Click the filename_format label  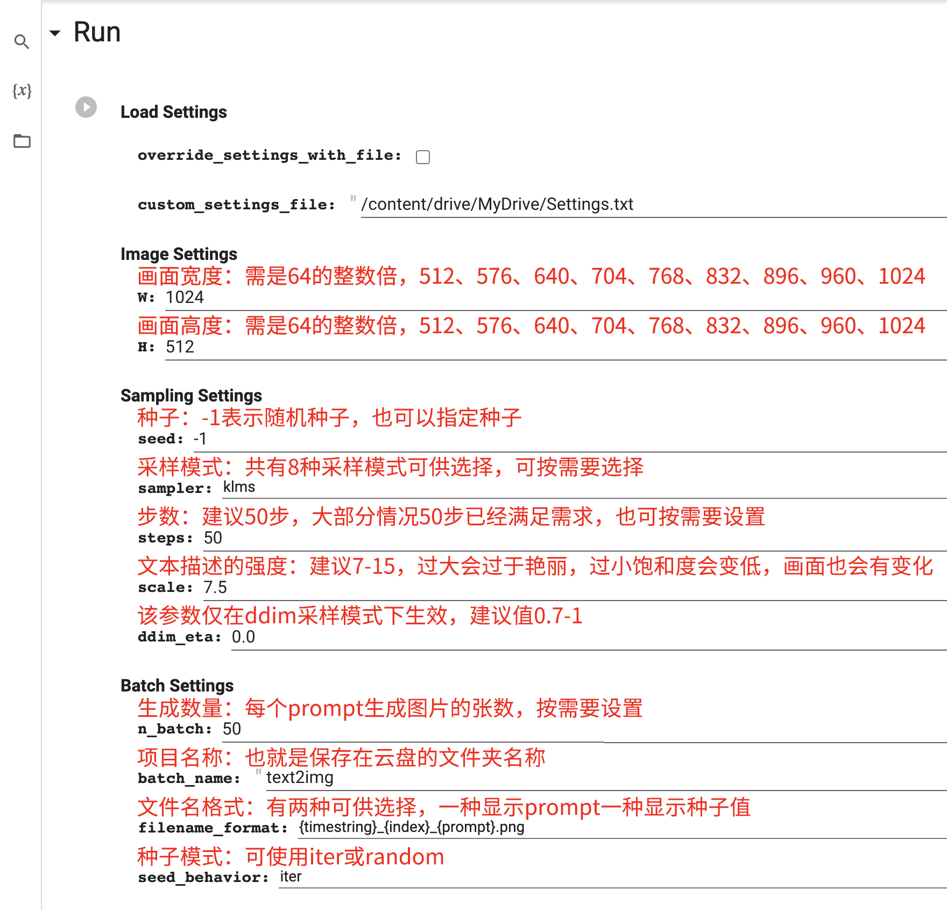(213, 828)
